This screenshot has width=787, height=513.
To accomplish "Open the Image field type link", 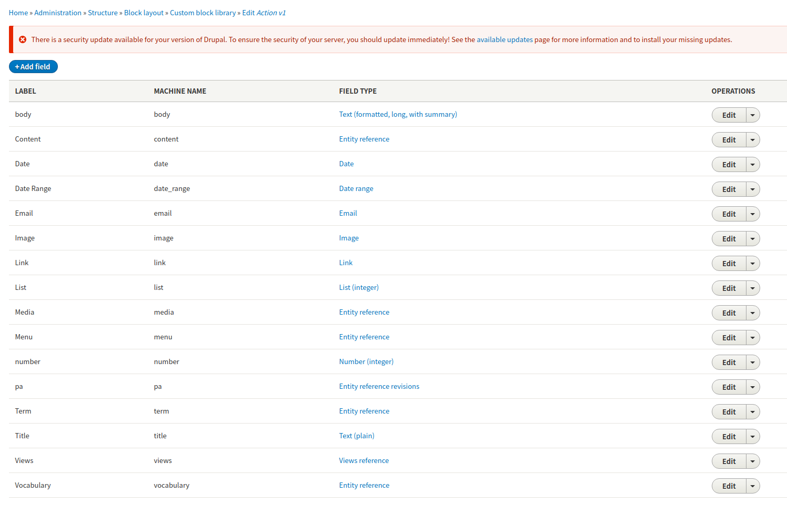I will pyautogui.click(x=349, y=238).
